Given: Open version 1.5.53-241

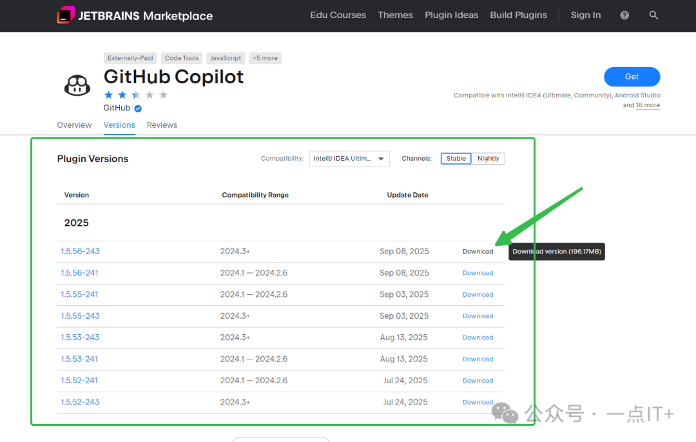Looking at the screenshot, I should click(x=79, y=359).
